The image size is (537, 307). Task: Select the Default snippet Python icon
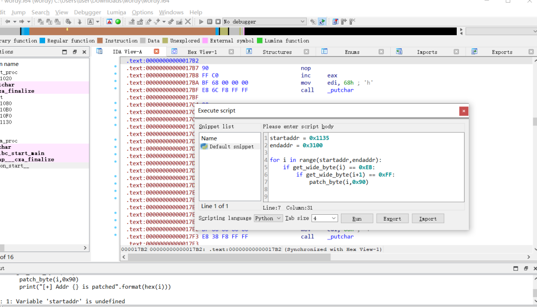[x=204, y=147]
